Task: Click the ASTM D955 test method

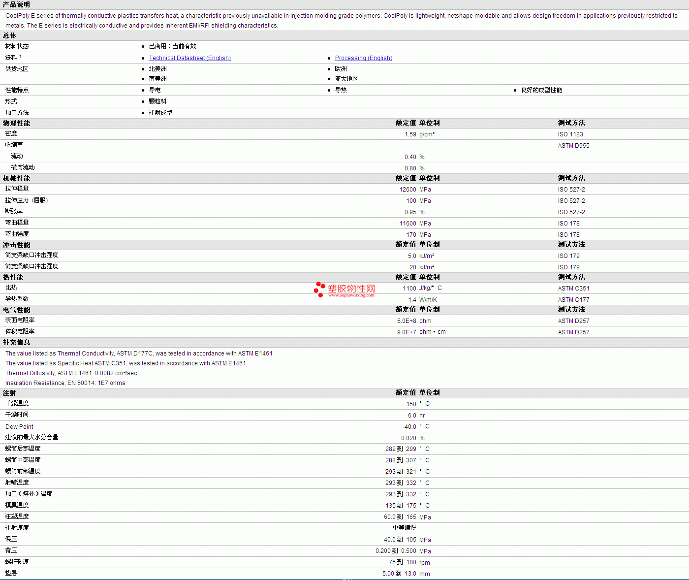Action: pos(573,146)
